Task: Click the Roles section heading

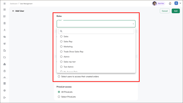Action: click(x=59, y=16)
